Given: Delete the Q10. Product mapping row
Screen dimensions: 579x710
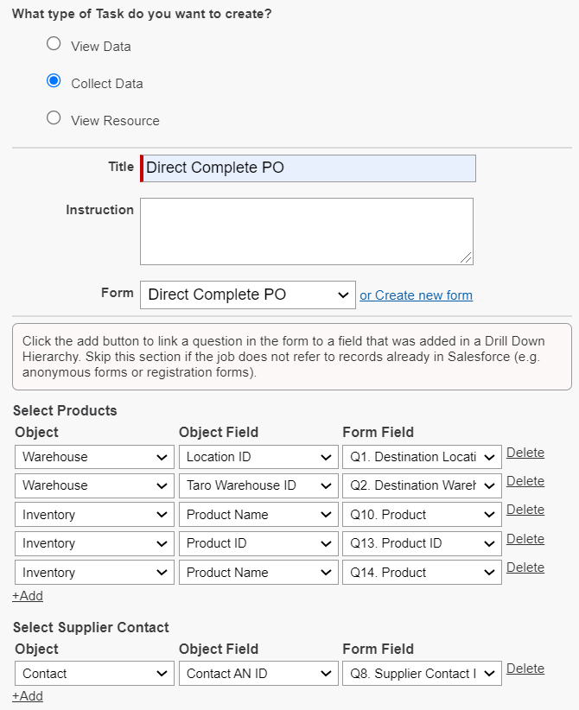Looking at the screenshot, I should (525, 510).
